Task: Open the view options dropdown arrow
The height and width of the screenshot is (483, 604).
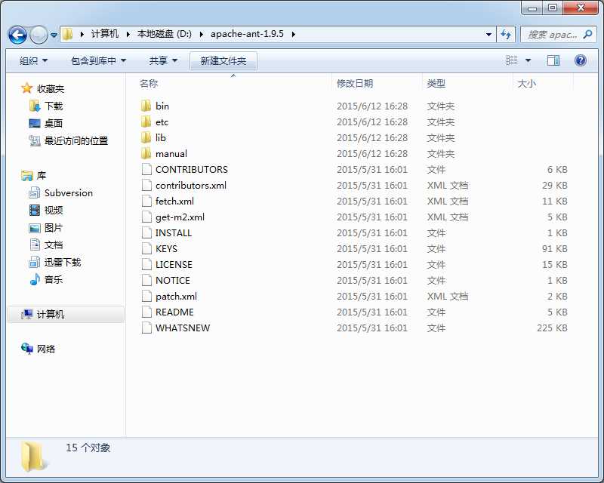Action: pos(528,60)
